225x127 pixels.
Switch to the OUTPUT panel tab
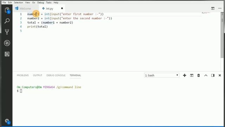point(38,75)
